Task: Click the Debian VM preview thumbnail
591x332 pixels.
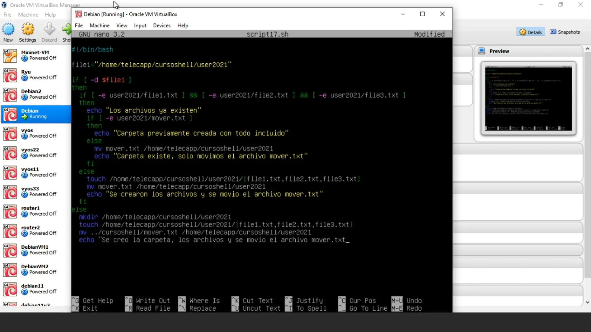Action: pyautogui.click(x=528, y=98)
